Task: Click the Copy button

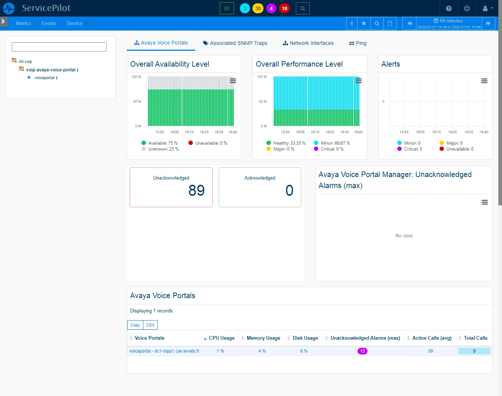Action: point(135,325)
